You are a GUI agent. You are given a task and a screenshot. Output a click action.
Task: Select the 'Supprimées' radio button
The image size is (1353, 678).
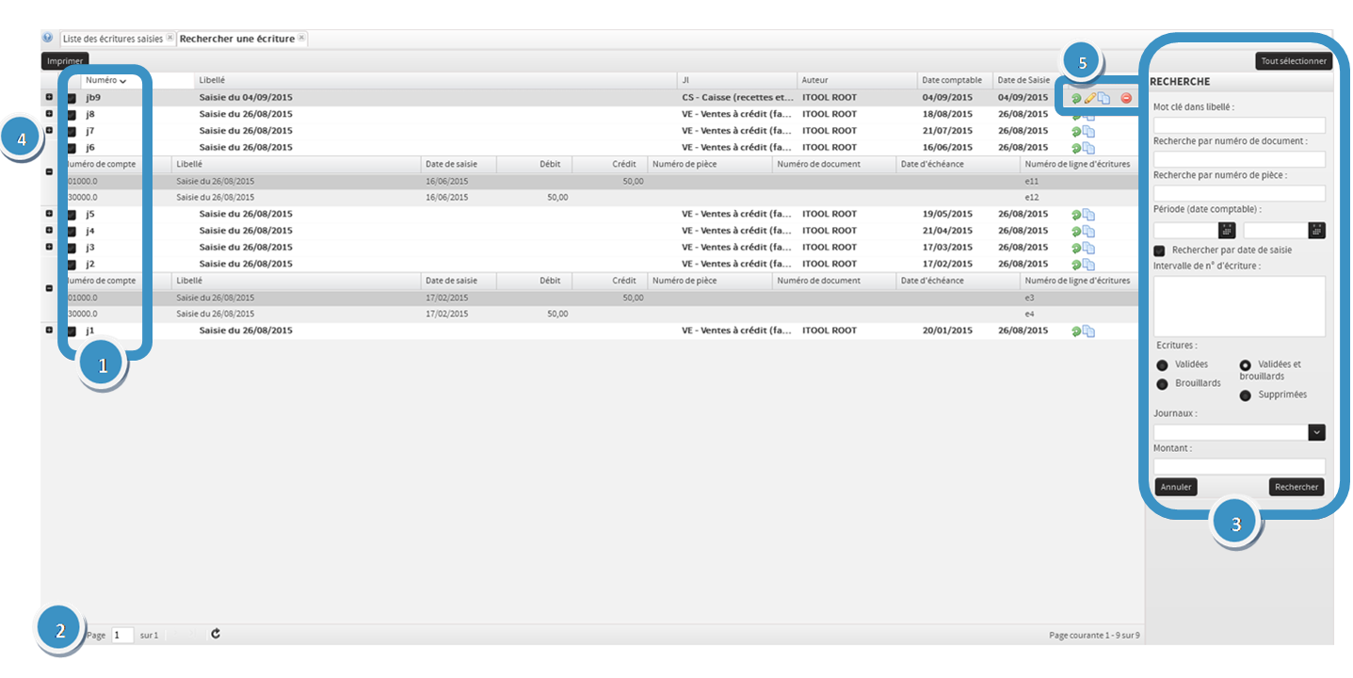(x=1246, y=395)
